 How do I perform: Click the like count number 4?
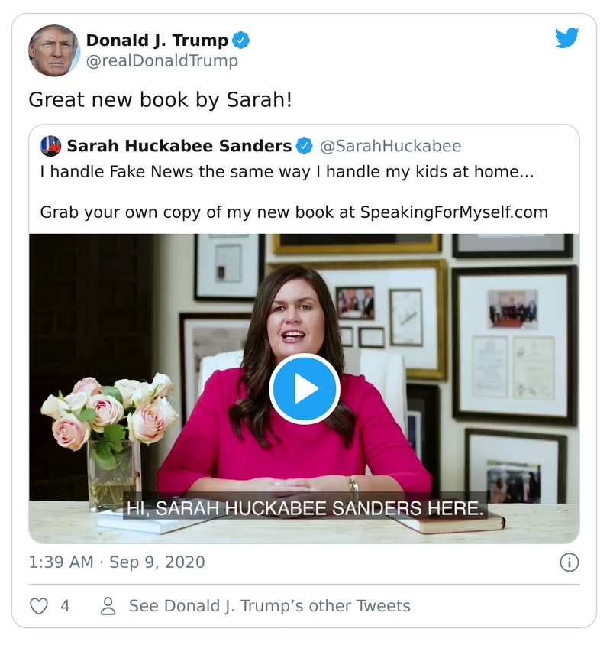(x=65, y=606)
